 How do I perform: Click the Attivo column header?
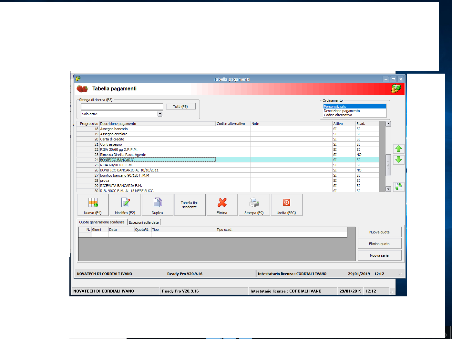coord(344,124)
